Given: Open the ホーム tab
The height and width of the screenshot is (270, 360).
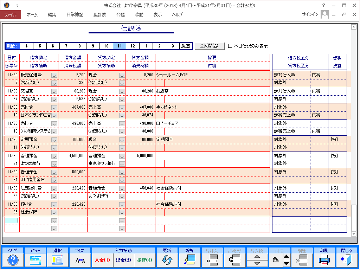Looking at the screenshot, I should (x=32, y=14).
